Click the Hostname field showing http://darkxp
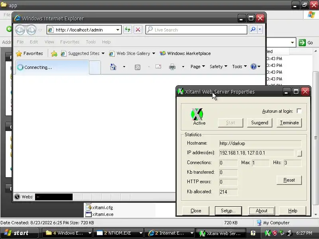Viewport: 319px width, 239px height. click(260, 143)
